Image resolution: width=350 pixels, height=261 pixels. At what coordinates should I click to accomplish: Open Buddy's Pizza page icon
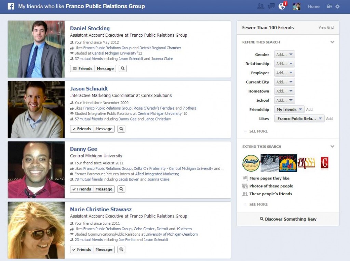point(251,163)
